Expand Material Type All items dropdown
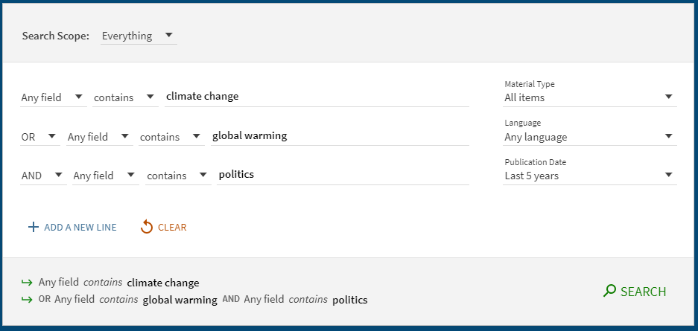This screenshot has height=331, width=698. pos(589,97)
